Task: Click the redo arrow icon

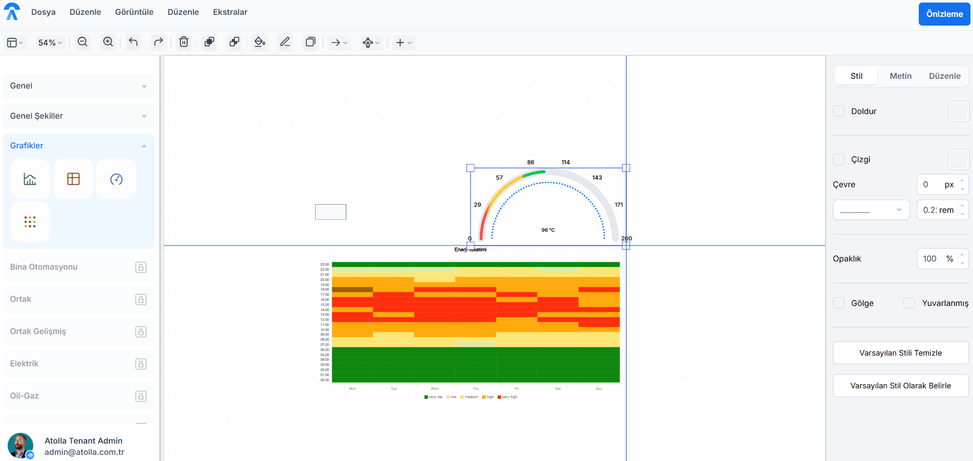Action: (x=159, y=42)
